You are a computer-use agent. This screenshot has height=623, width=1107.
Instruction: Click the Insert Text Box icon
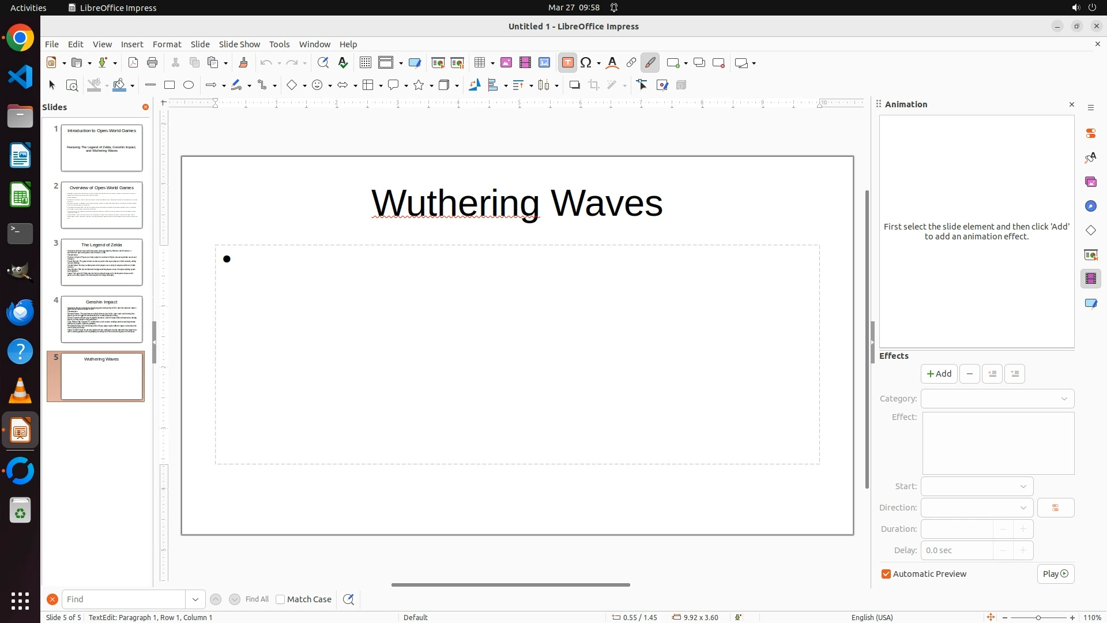pyautogui.click(x=567, y=63)
